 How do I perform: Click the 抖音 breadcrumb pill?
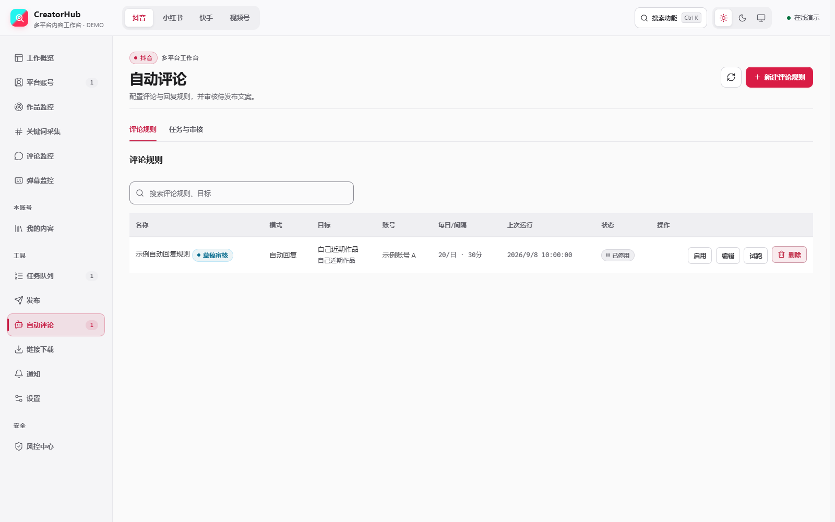tap(144, 58)
